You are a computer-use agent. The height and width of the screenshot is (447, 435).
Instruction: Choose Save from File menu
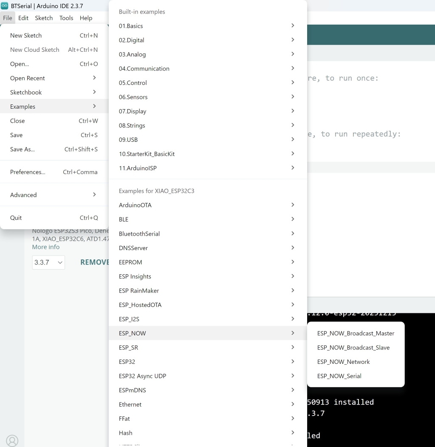click(x=54, y=135)
